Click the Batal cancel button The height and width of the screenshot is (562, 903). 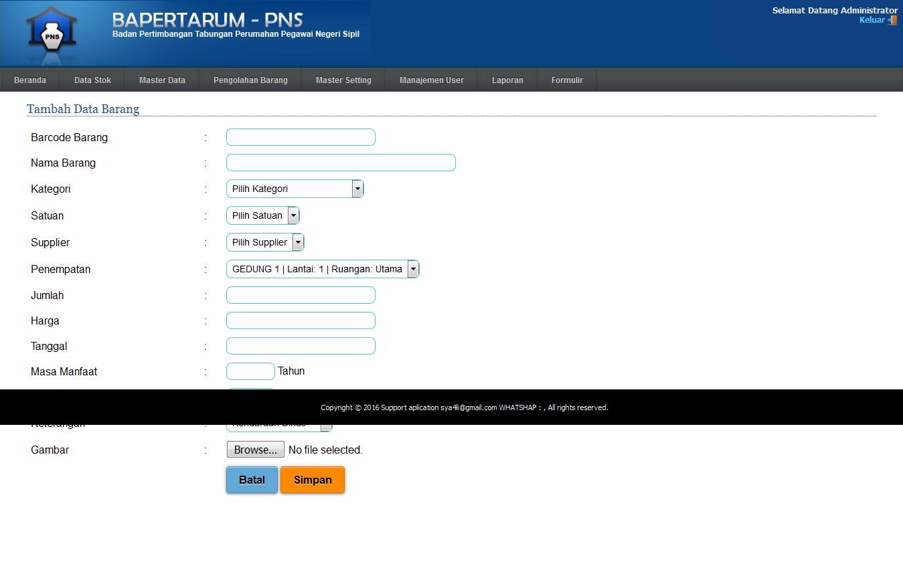252,480
